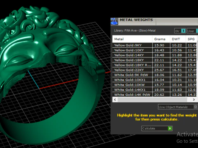Select the Yellow Gold:18KY row
The height and width of the screenshot is (148, 198).
pos(155,60)
